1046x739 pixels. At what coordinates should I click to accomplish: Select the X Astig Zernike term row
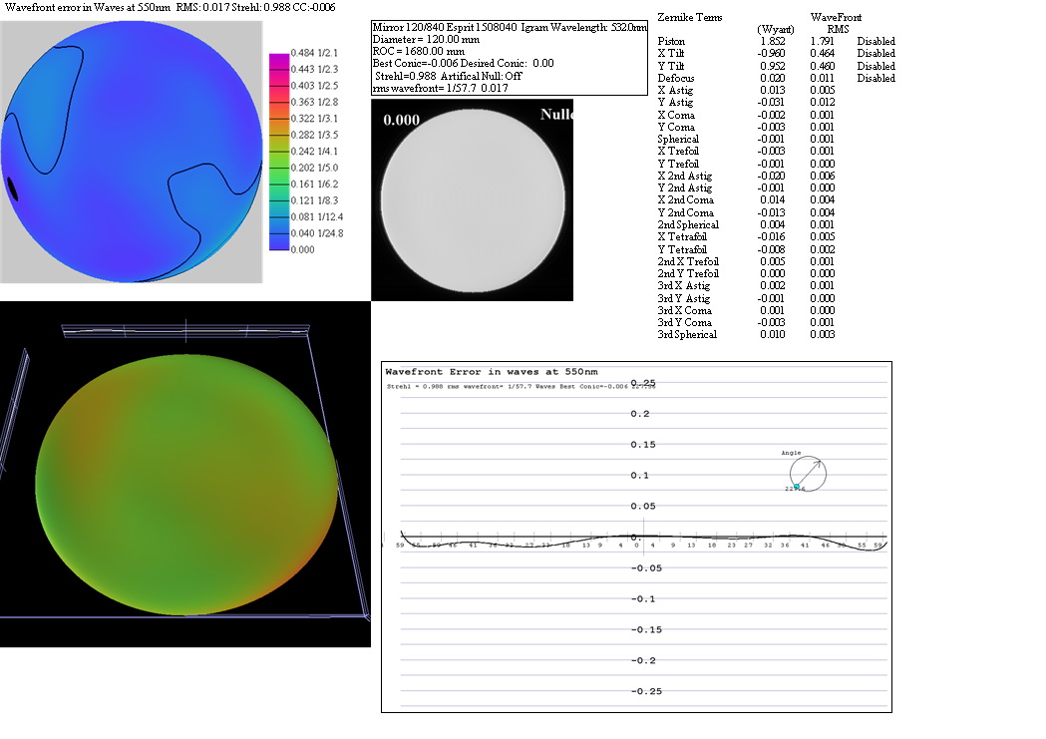(675, 91)
